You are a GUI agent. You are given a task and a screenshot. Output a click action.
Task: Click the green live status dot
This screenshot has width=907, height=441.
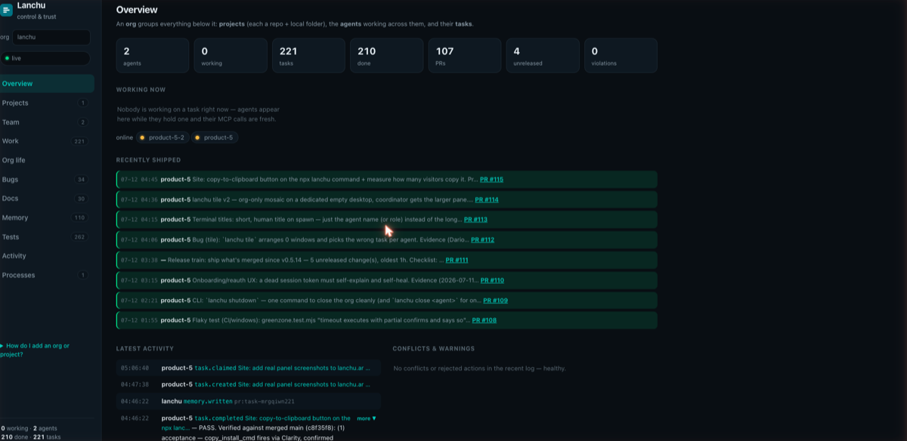click(7, 58)
